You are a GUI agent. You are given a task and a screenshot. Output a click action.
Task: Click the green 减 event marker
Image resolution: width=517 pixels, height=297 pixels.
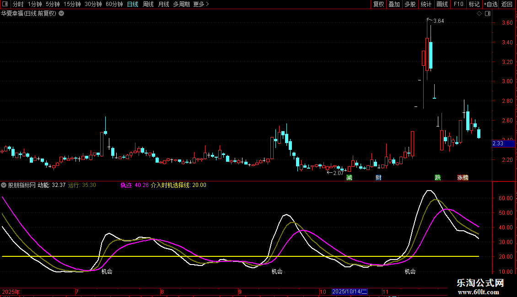(350, 177)
